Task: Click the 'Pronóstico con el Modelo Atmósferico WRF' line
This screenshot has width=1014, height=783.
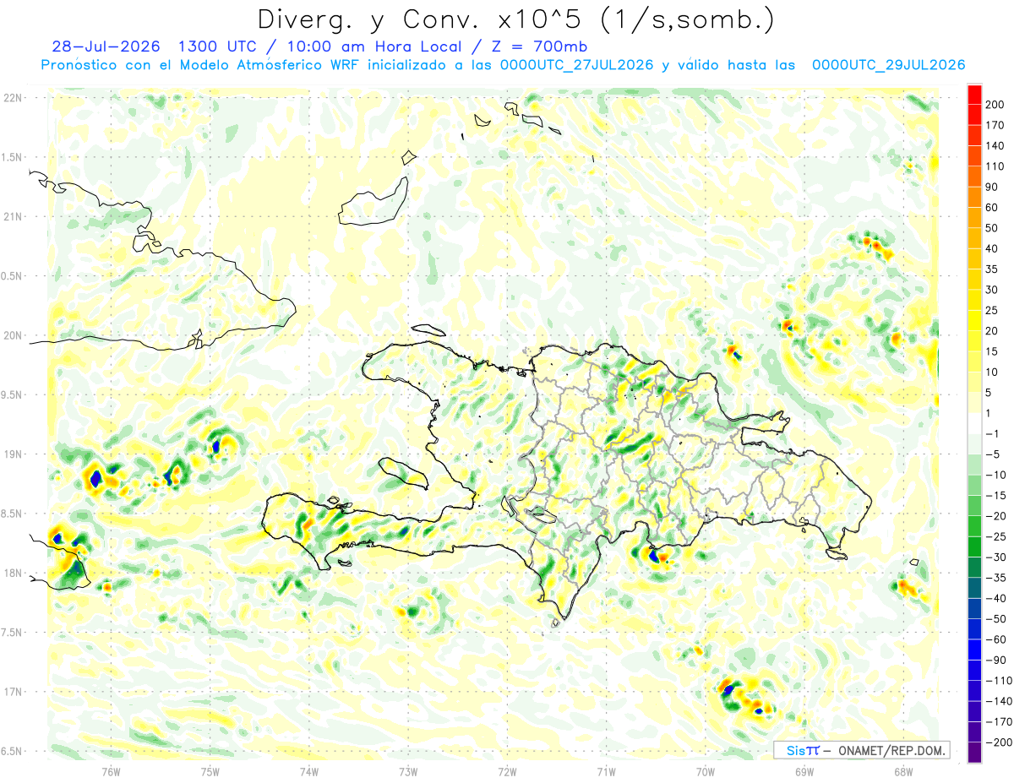Action: point(202,65)
